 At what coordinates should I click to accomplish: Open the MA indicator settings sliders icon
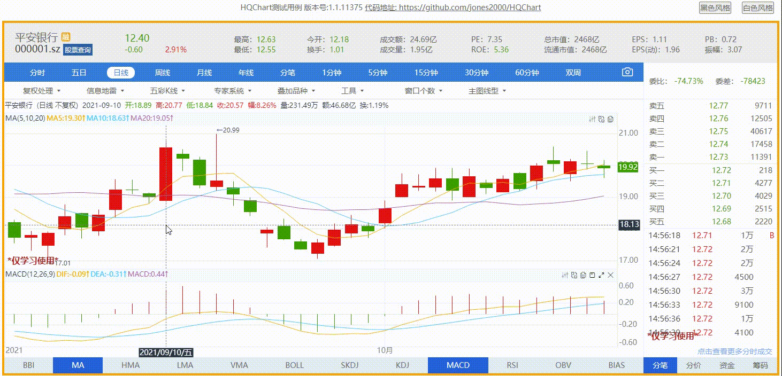(x=593, y=119)
